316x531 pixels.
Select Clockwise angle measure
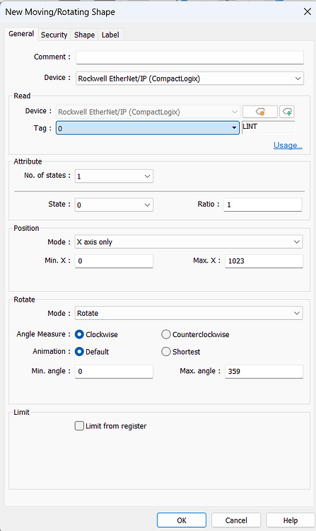(97, 334)
